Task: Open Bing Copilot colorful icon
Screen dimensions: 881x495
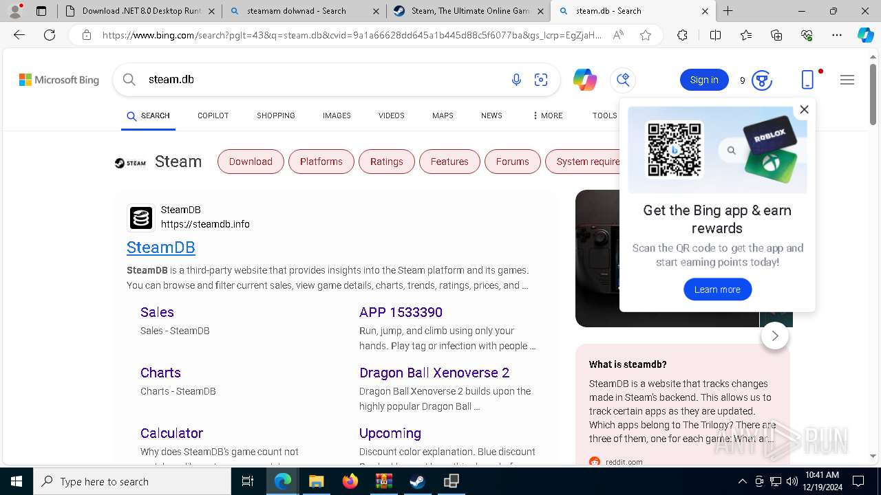Action: 584,80
